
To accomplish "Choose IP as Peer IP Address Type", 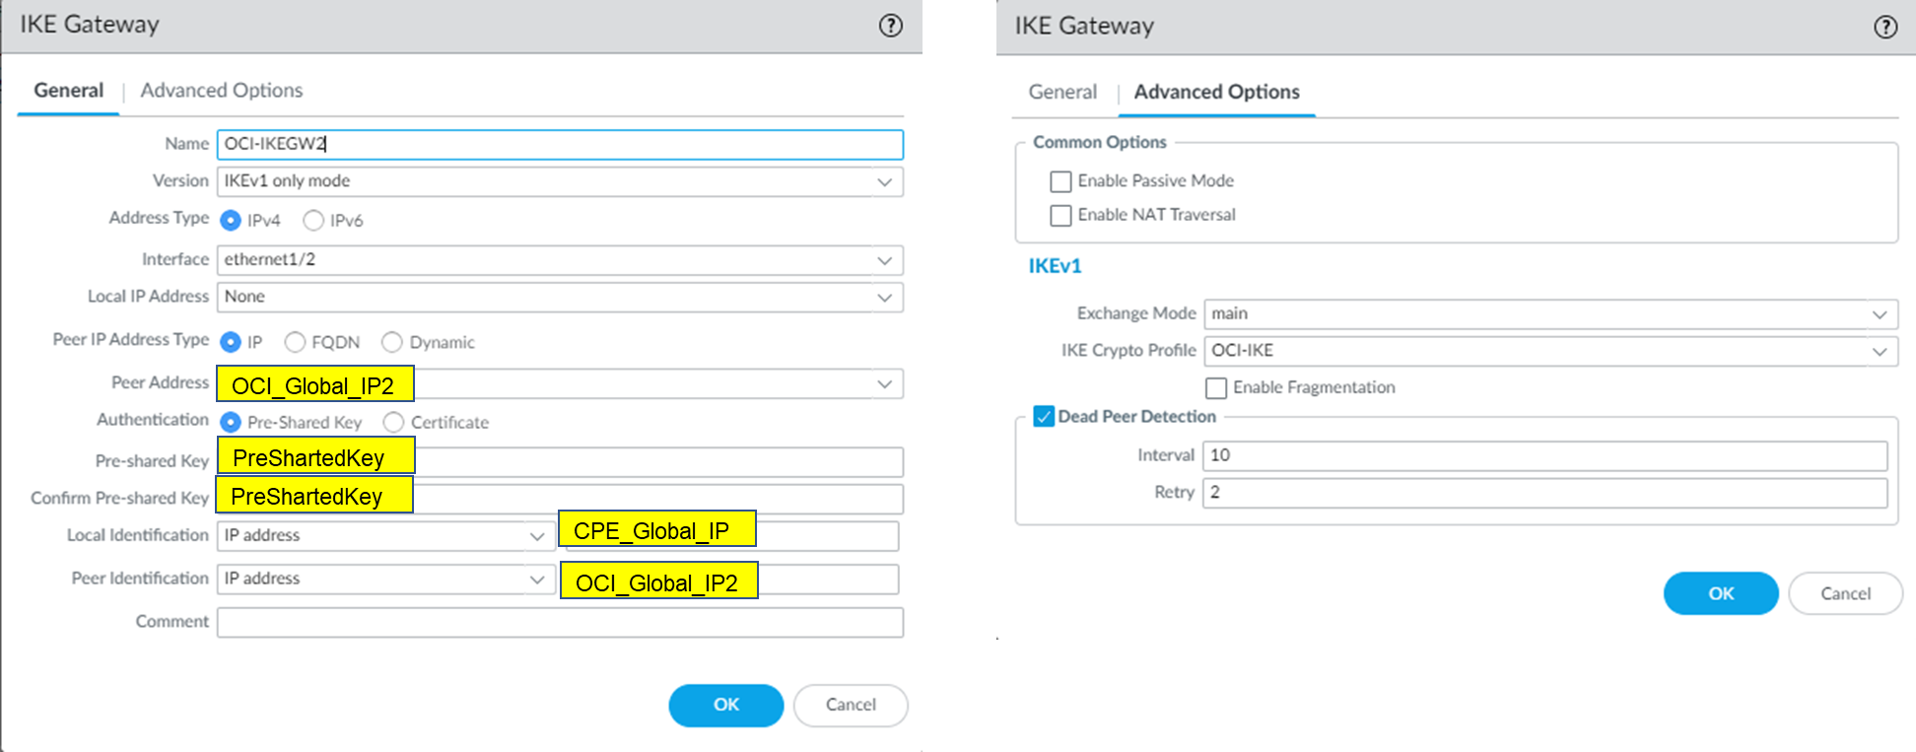I will click(x=231, y=342).
